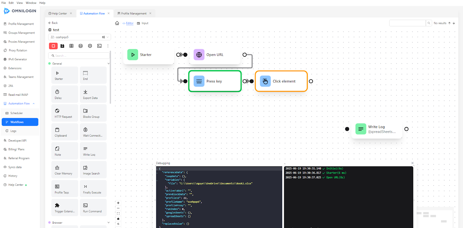Click the Back link

[53, 23]
